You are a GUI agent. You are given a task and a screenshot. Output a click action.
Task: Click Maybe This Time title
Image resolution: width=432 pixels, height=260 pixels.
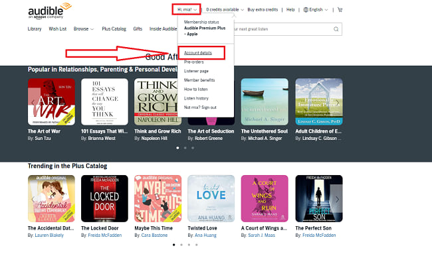coord(154,228)
